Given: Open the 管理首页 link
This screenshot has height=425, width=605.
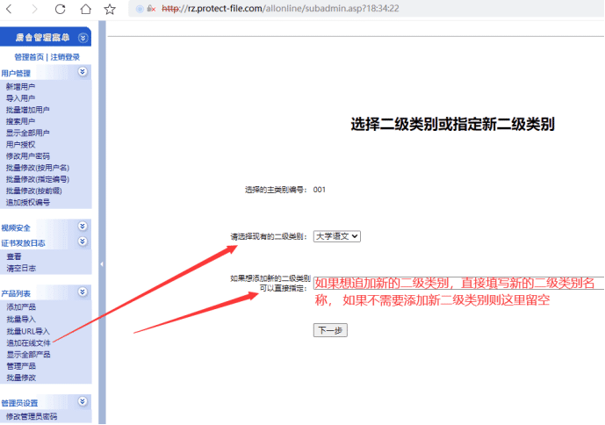Looking at the screenshot, I should click(30, 57).
